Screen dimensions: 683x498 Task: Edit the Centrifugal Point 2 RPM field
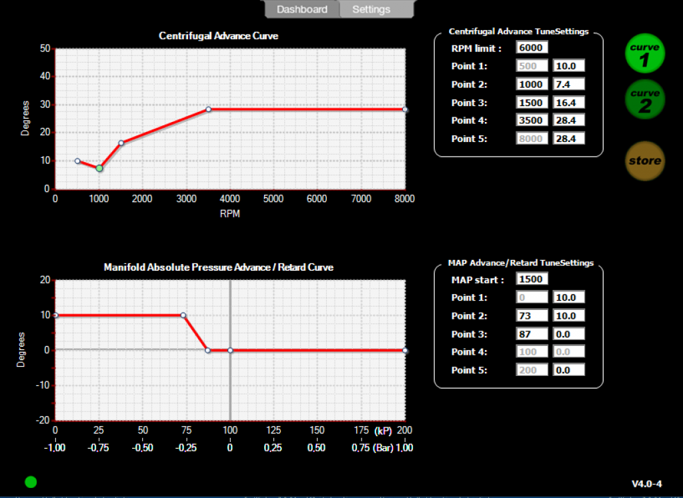pyautogui.click(x=532, y=85)
